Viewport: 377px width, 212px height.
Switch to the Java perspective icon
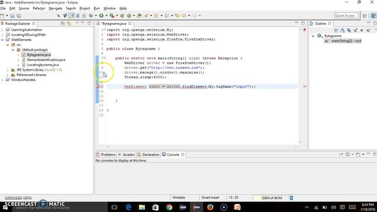click(373, 16)
